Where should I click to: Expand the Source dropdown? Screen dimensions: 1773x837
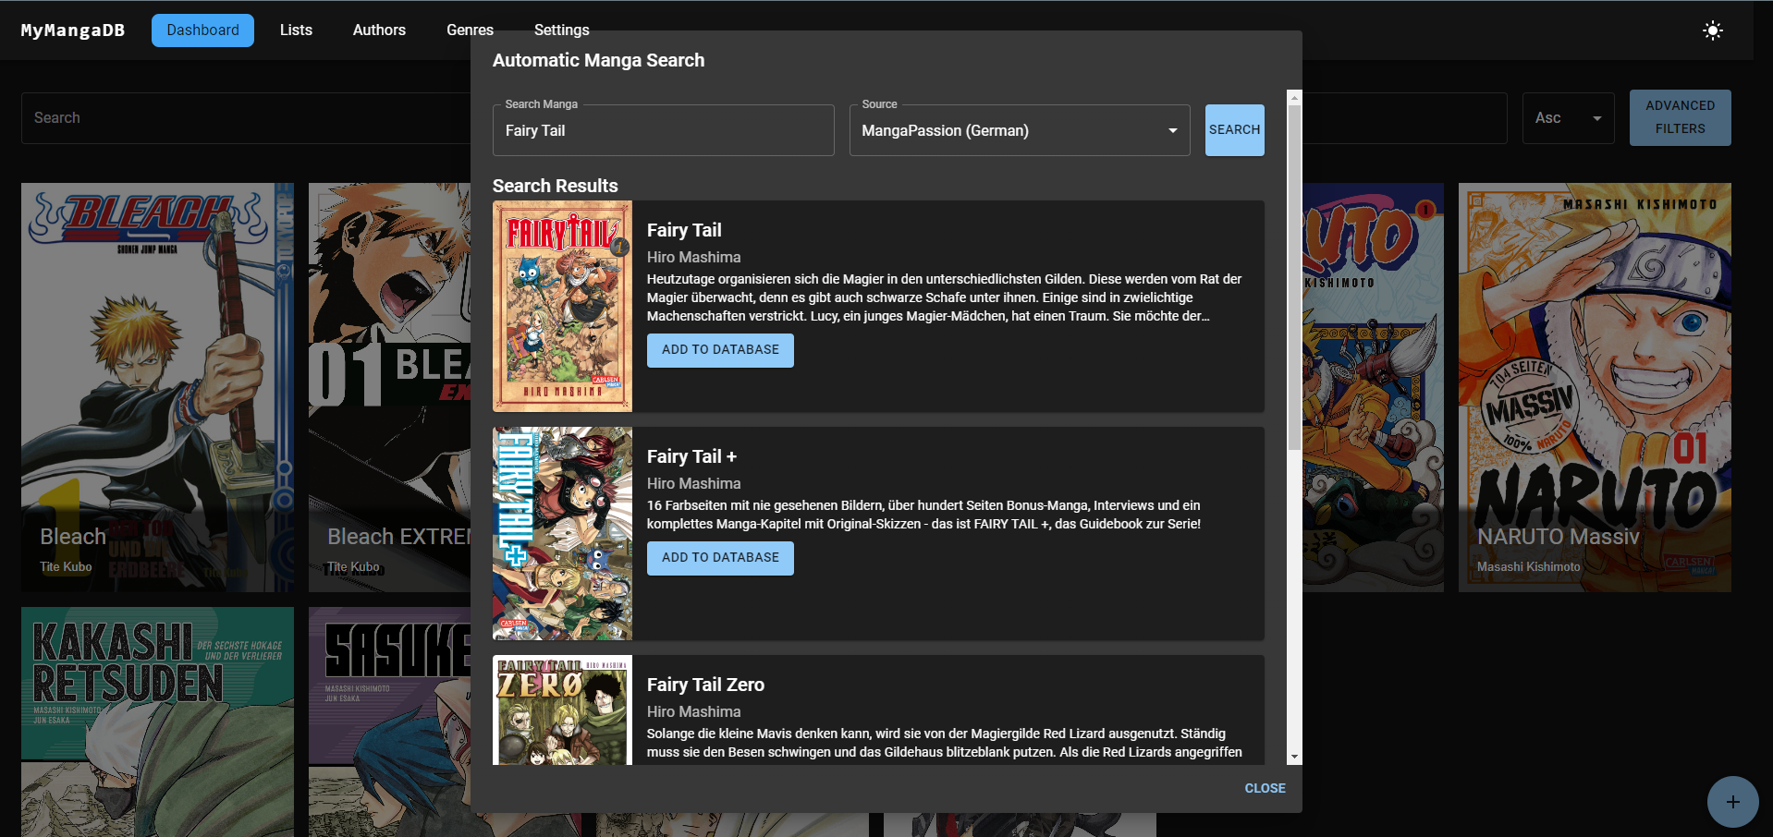pyautogui.click(x=1020, y=130)
